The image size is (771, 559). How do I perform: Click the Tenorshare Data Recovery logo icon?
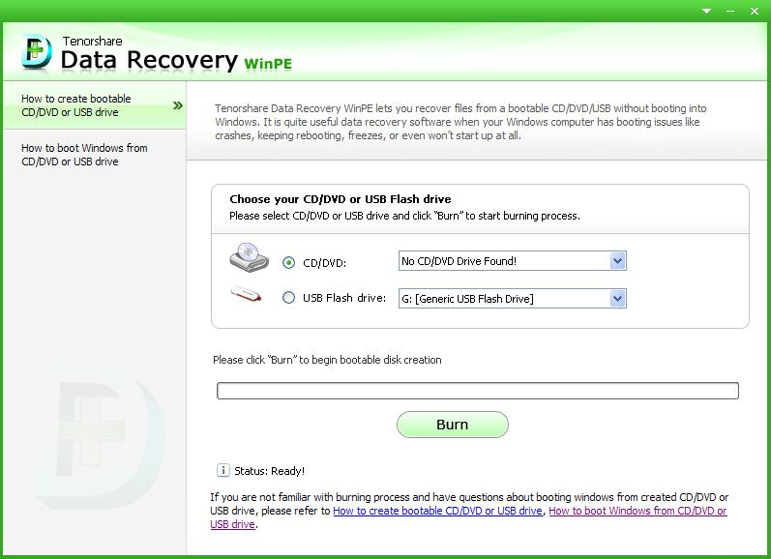37,54
